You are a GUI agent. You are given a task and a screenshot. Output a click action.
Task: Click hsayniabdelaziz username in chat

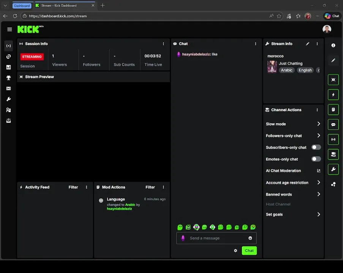(x=196, y=54)
